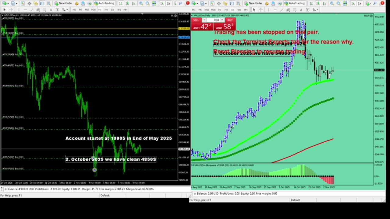
Task: Open Market Watch icon in right XAUUSD window
Action: point(212,3)
